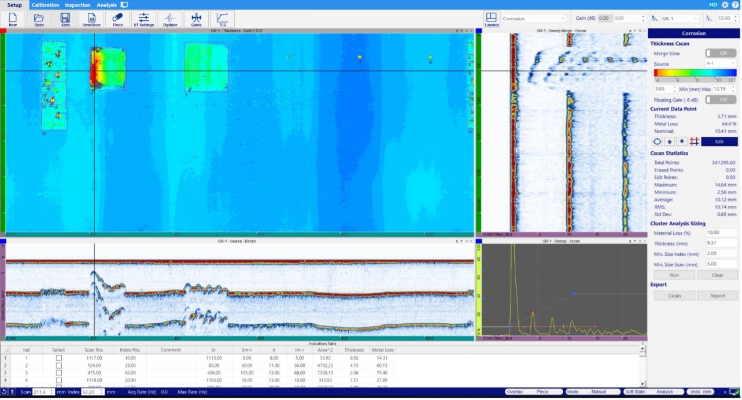Open a file with the Open icon

(39, 19)
